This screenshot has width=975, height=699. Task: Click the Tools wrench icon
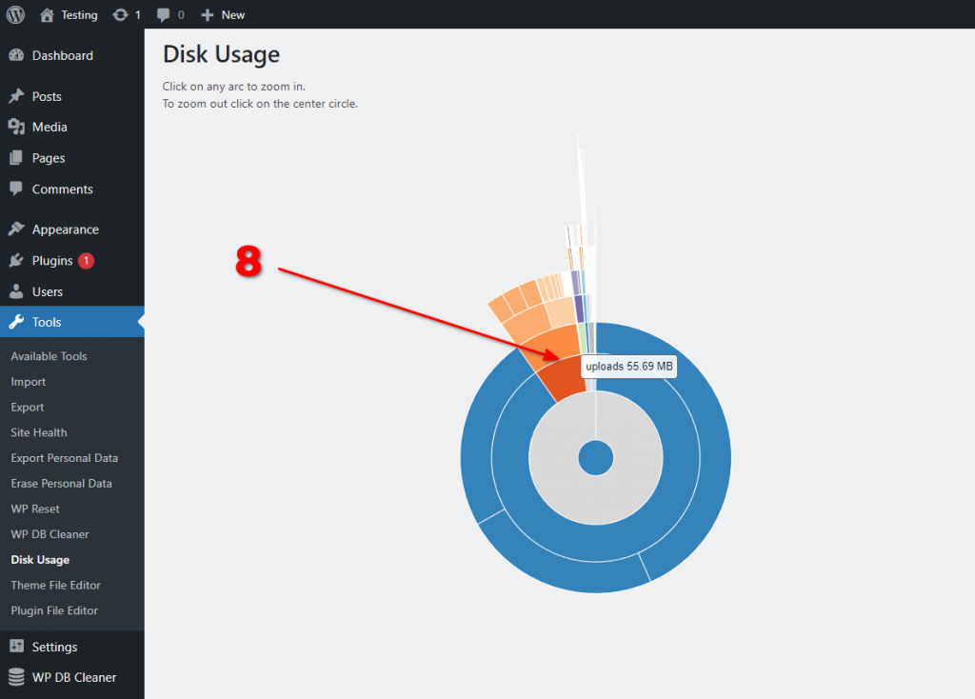[x=17, y=322]
